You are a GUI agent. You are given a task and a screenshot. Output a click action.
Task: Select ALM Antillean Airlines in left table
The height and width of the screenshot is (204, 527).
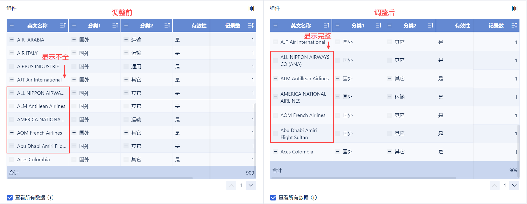(41, 106)
